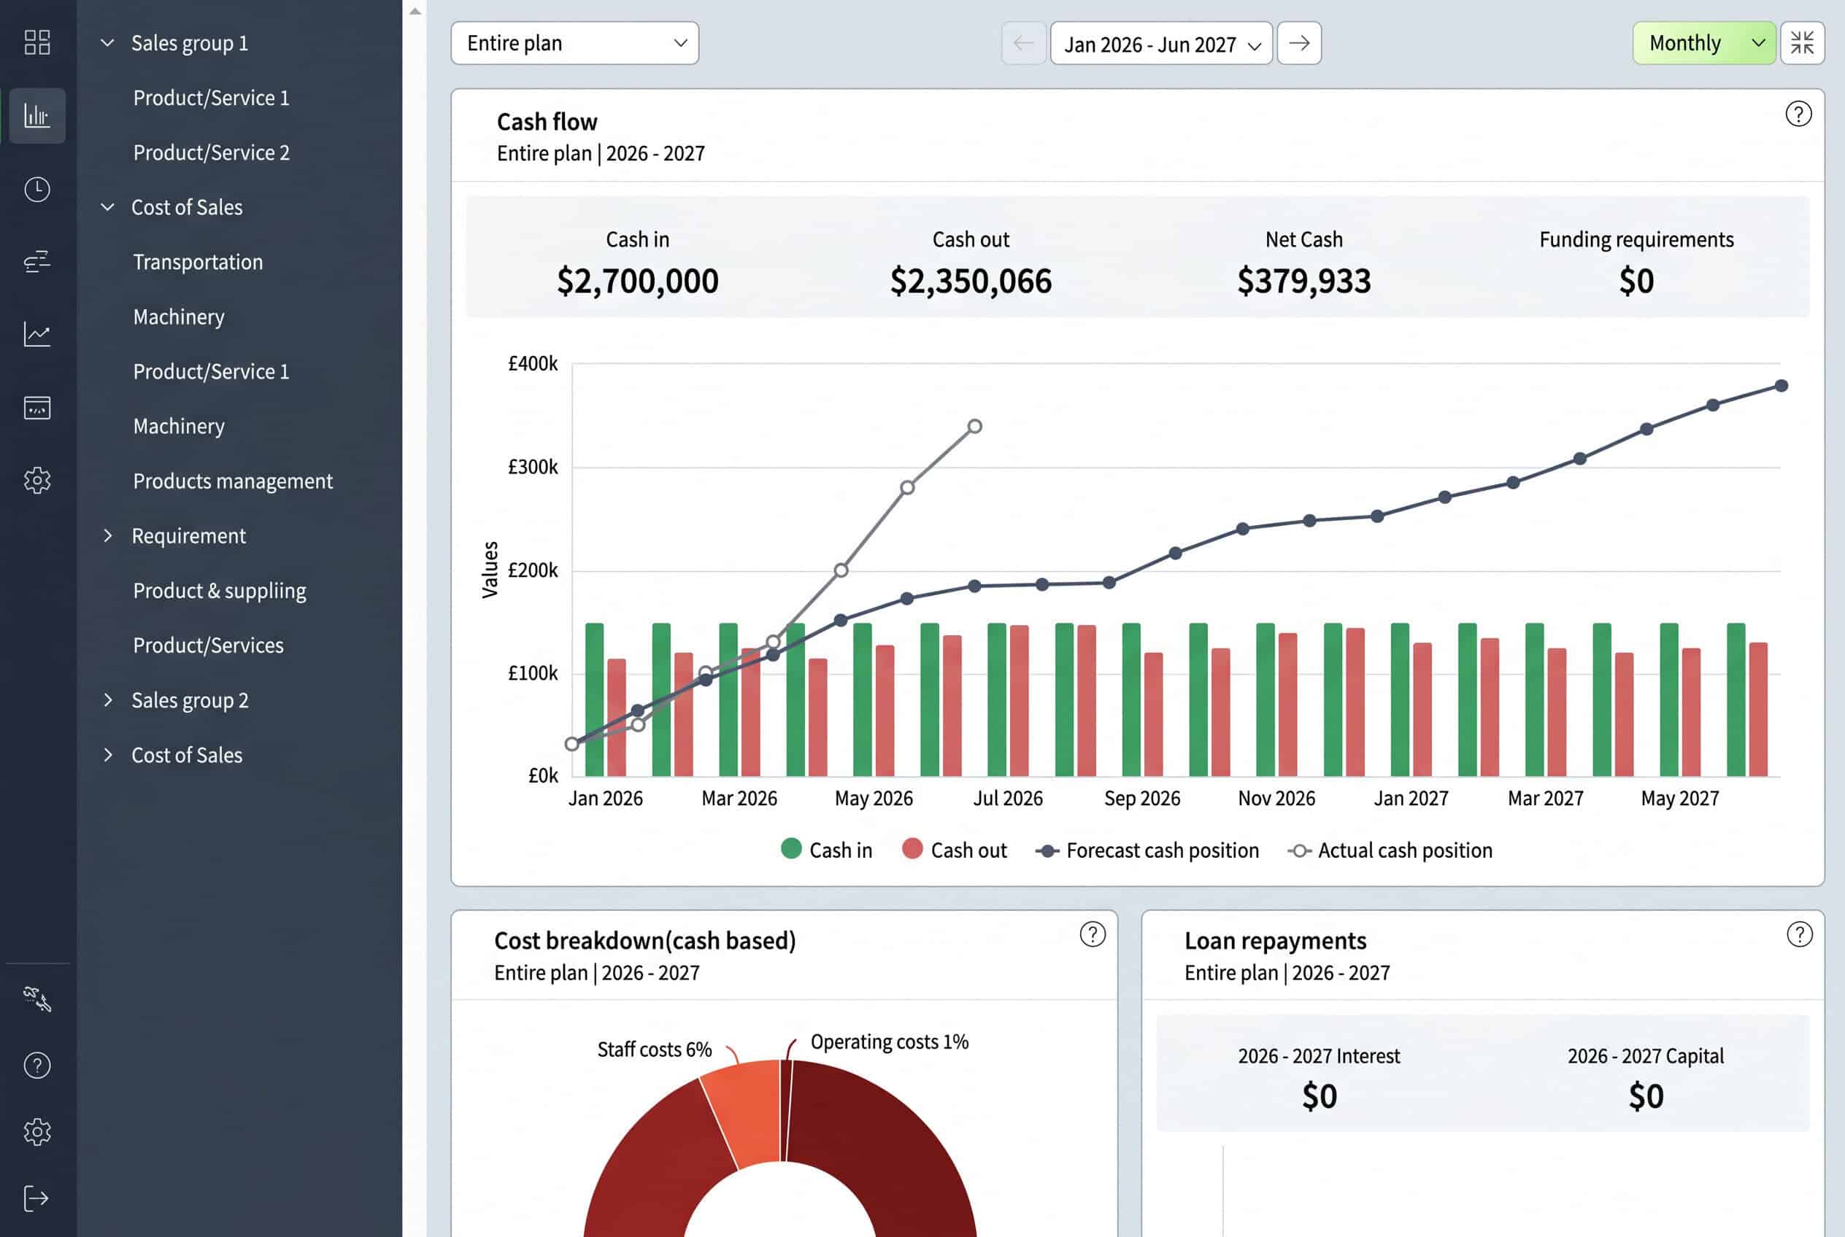This screenshot has height=1237, width=1845.
Task: Go to next date range arrow
Action: tap(1300, 42)
